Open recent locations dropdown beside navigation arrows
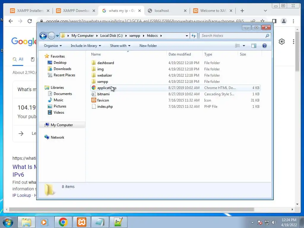 [57, 36]
